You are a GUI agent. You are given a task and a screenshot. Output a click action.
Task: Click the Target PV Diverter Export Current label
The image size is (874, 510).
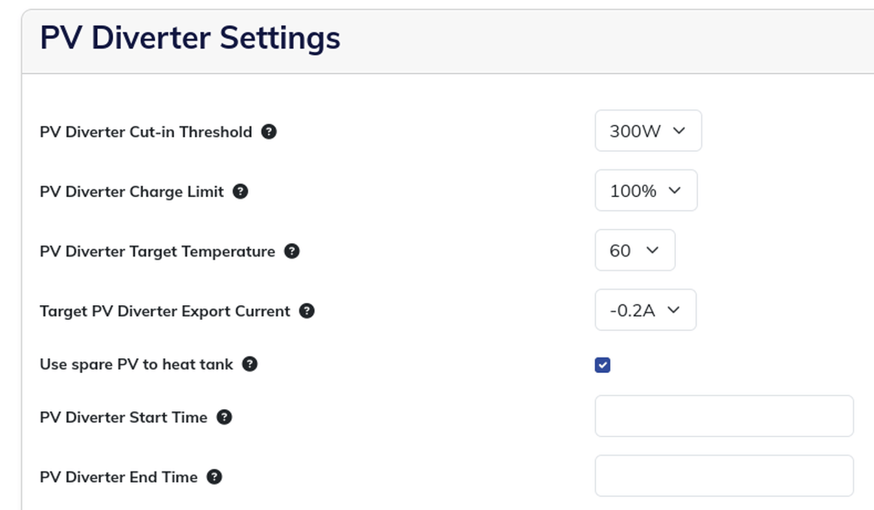pos(165,311)
